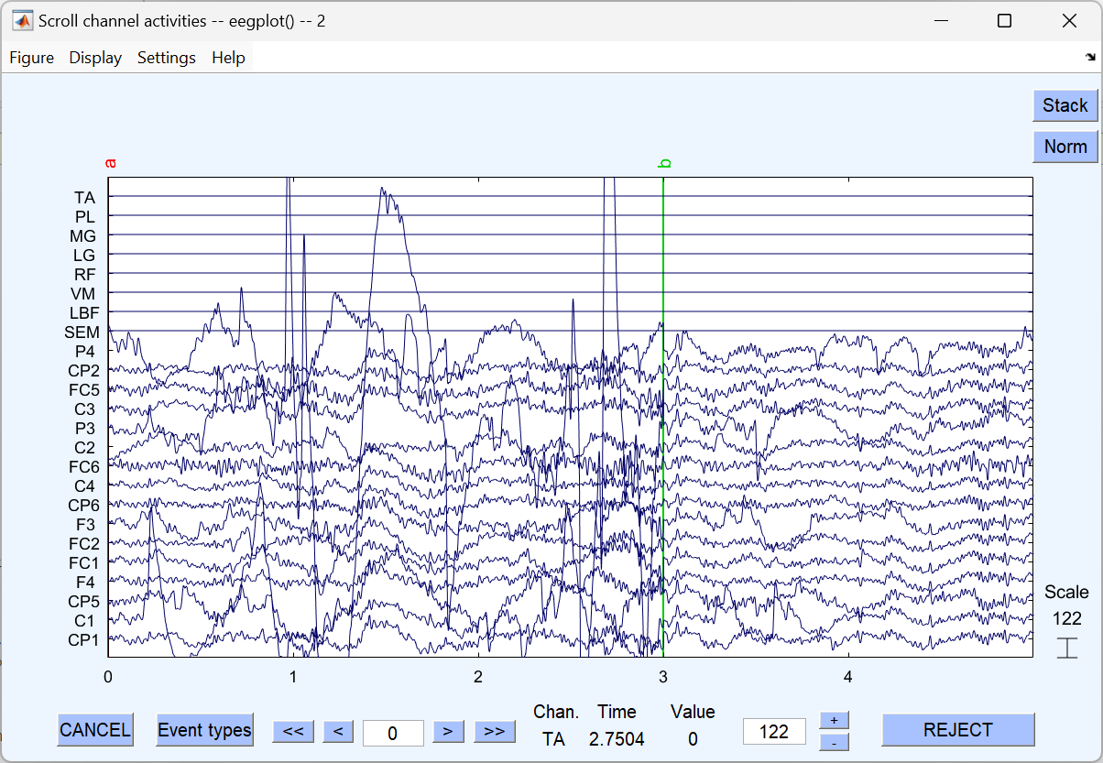Increase scale with the + button
1103x763 pixels.
[834, 720]
